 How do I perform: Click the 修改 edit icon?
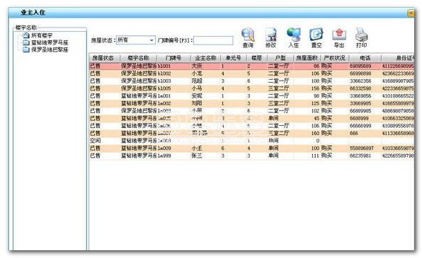(270, 35)
